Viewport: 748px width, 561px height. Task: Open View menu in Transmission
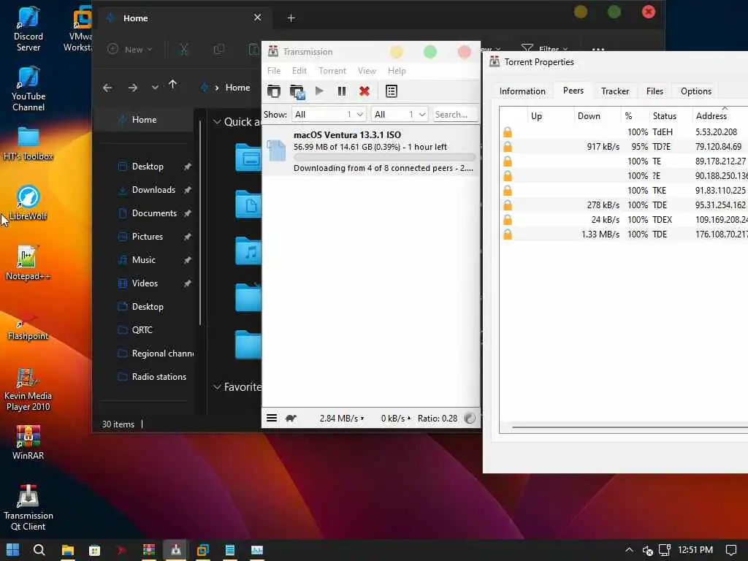[367, 71]
